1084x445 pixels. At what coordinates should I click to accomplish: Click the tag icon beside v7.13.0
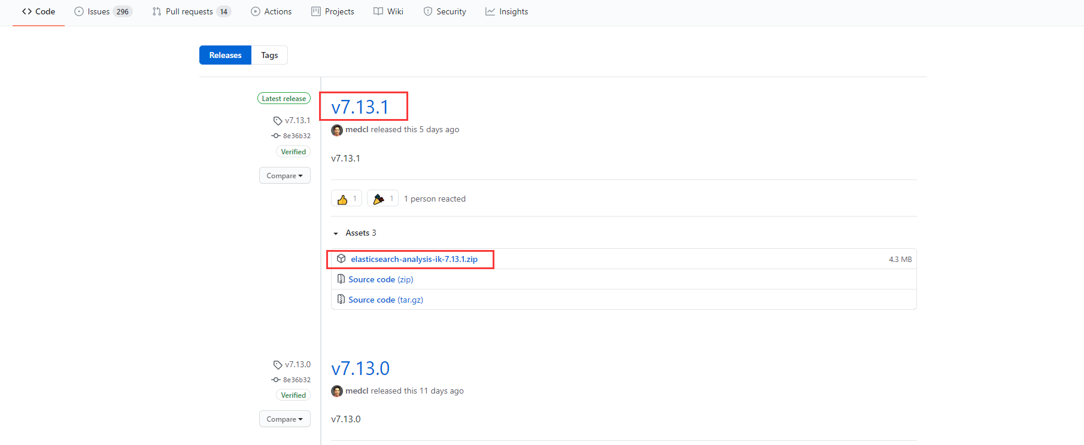[278, 365]
